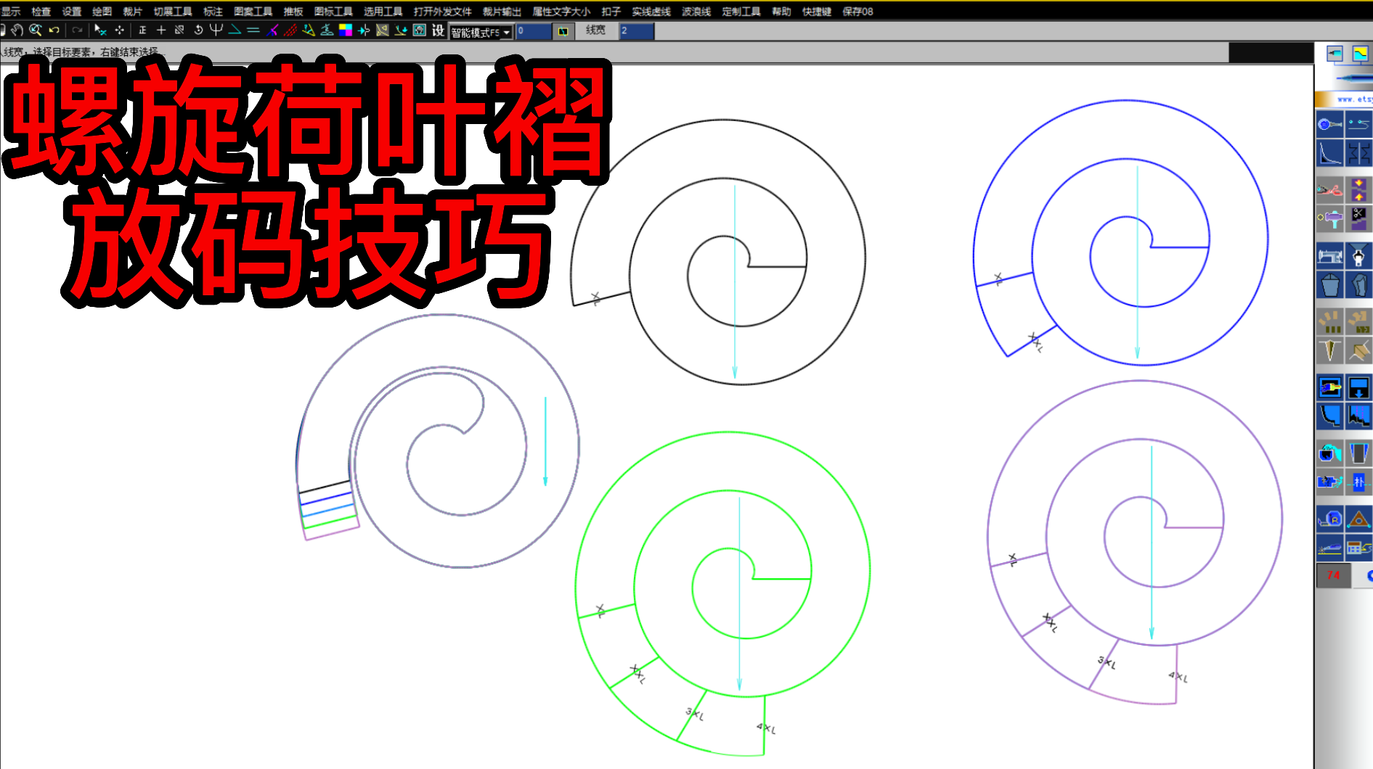Click the 线宽 width field showing 2
Image resolution: width=1373 pixels, height=769 pixels.
tap(637, 30)
